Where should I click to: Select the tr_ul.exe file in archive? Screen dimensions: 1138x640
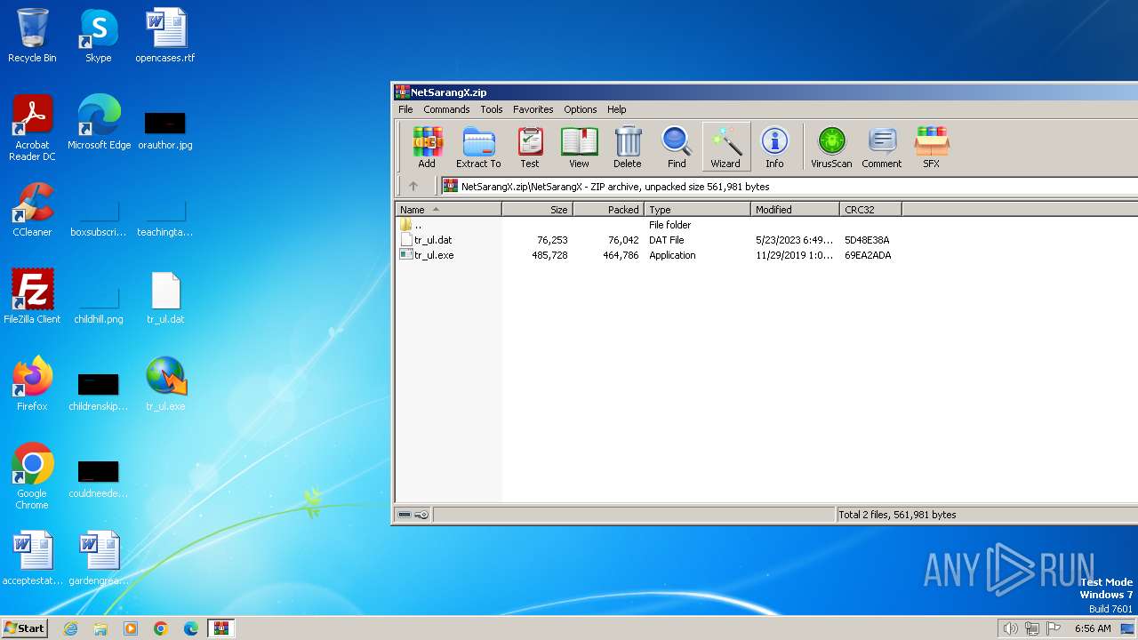pos(434,255)
